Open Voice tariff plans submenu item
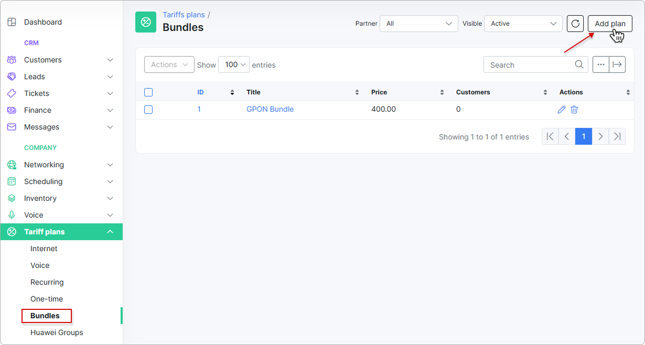The width and height of the screenshot is (645, 345). (40, 265)
